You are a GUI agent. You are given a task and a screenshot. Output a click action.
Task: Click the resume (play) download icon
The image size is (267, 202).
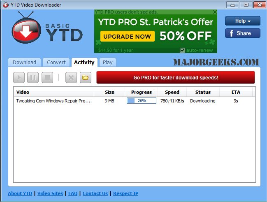(19, 78)
